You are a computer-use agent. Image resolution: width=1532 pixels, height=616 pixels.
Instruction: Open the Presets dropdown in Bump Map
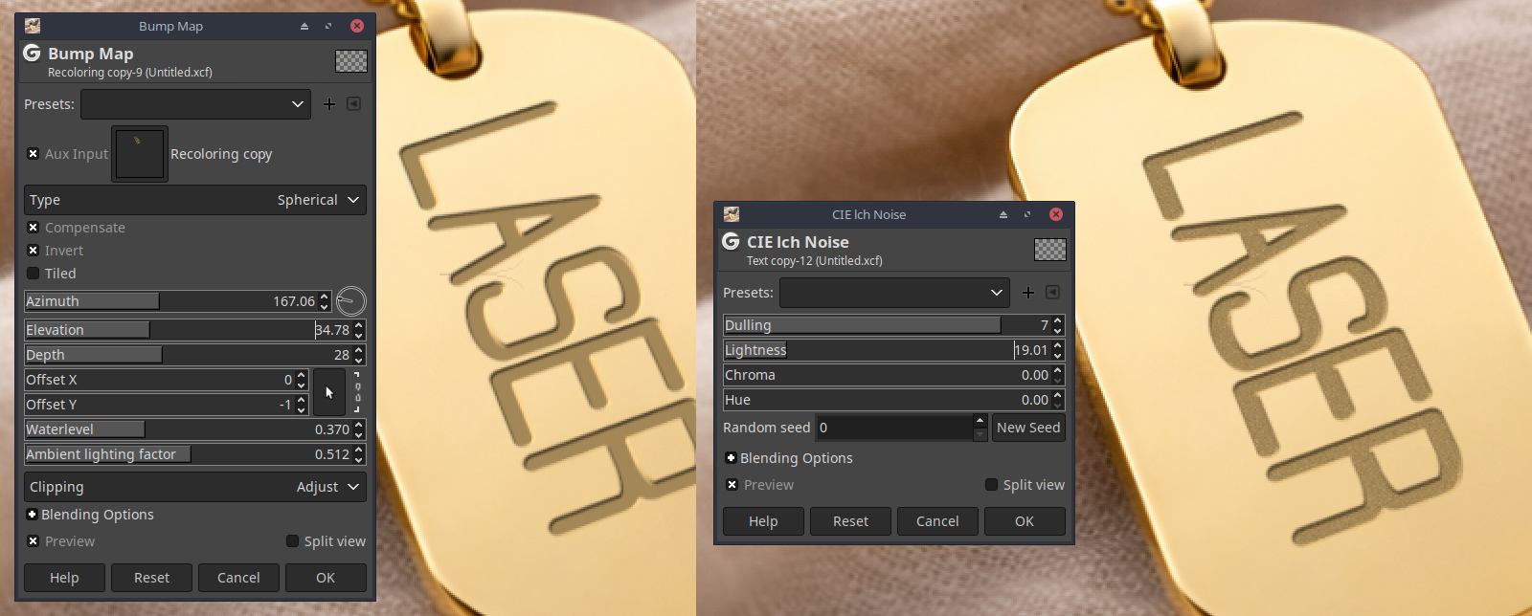[x=195, y=104]
